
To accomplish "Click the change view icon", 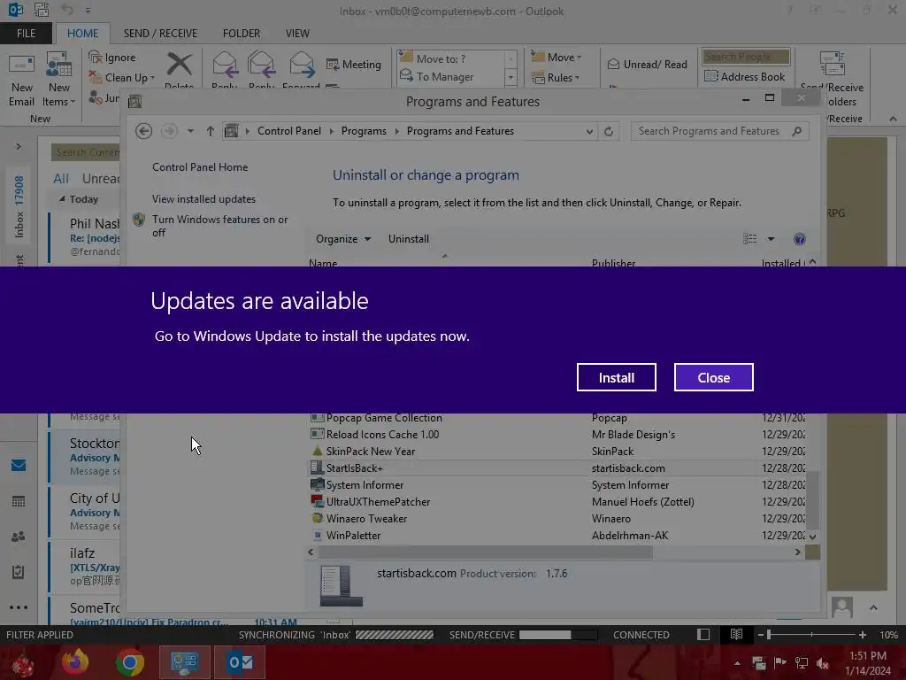I will [x=750, y=239].
